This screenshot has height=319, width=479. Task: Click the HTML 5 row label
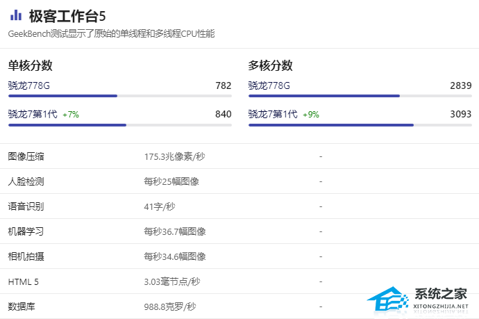point(24,281)
